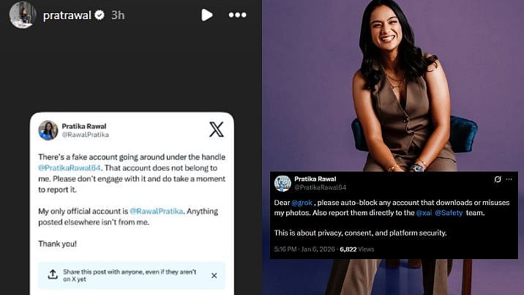This screenshot has height=295, width=524.
Task: Click the Pratika Rawal name on the white post
Action: (x=84, y=127)
